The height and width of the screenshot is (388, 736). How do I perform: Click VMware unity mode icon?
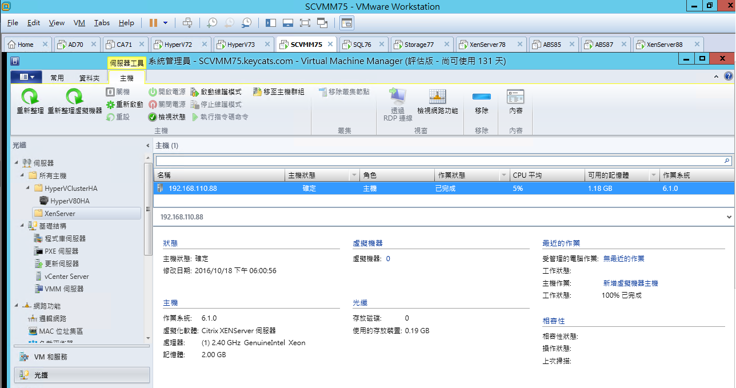pyautogui.click(x=322, y=23)
